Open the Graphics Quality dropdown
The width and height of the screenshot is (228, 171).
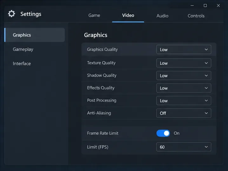click(x=184, y=50)
